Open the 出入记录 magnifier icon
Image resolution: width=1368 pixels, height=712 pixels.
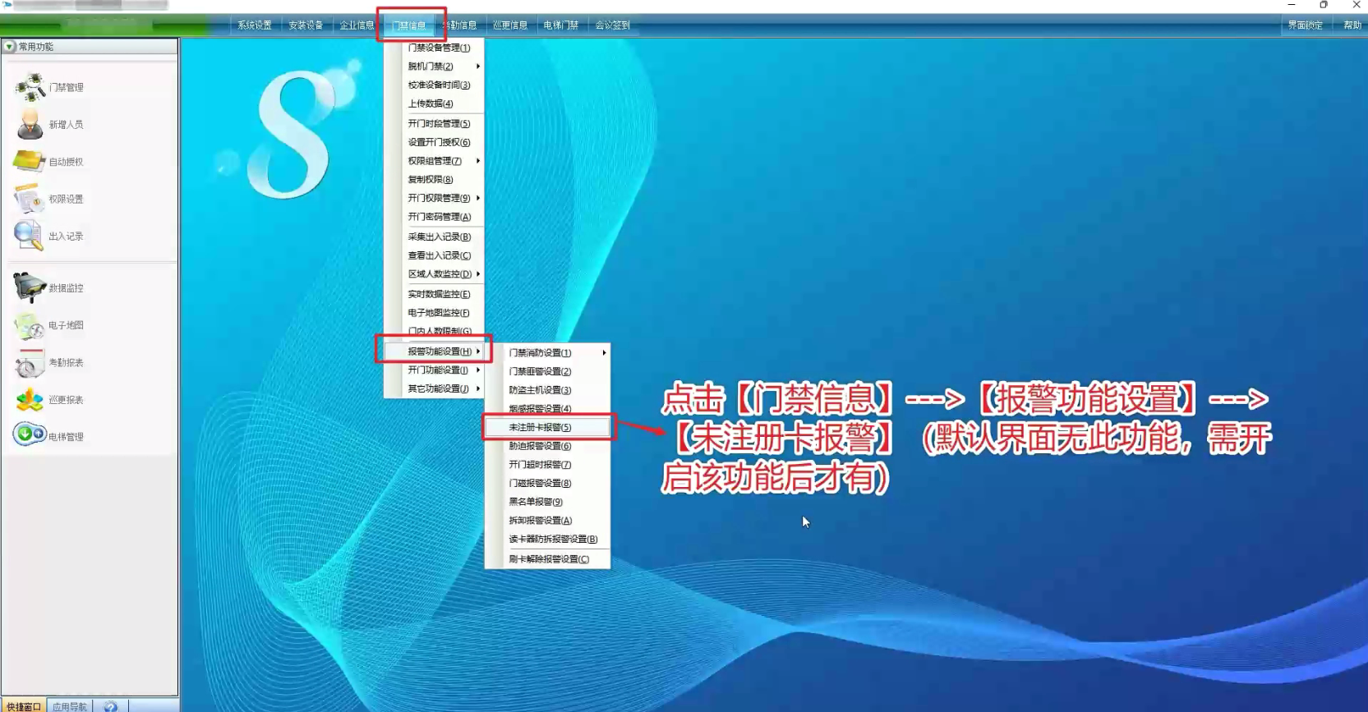pyautogui.click(x=29, y=236)
